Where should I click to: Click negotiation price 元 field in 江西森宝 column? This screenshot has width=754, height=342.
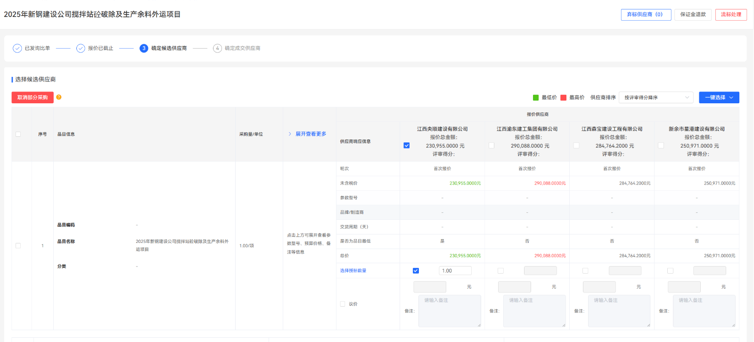coord(599,287)
